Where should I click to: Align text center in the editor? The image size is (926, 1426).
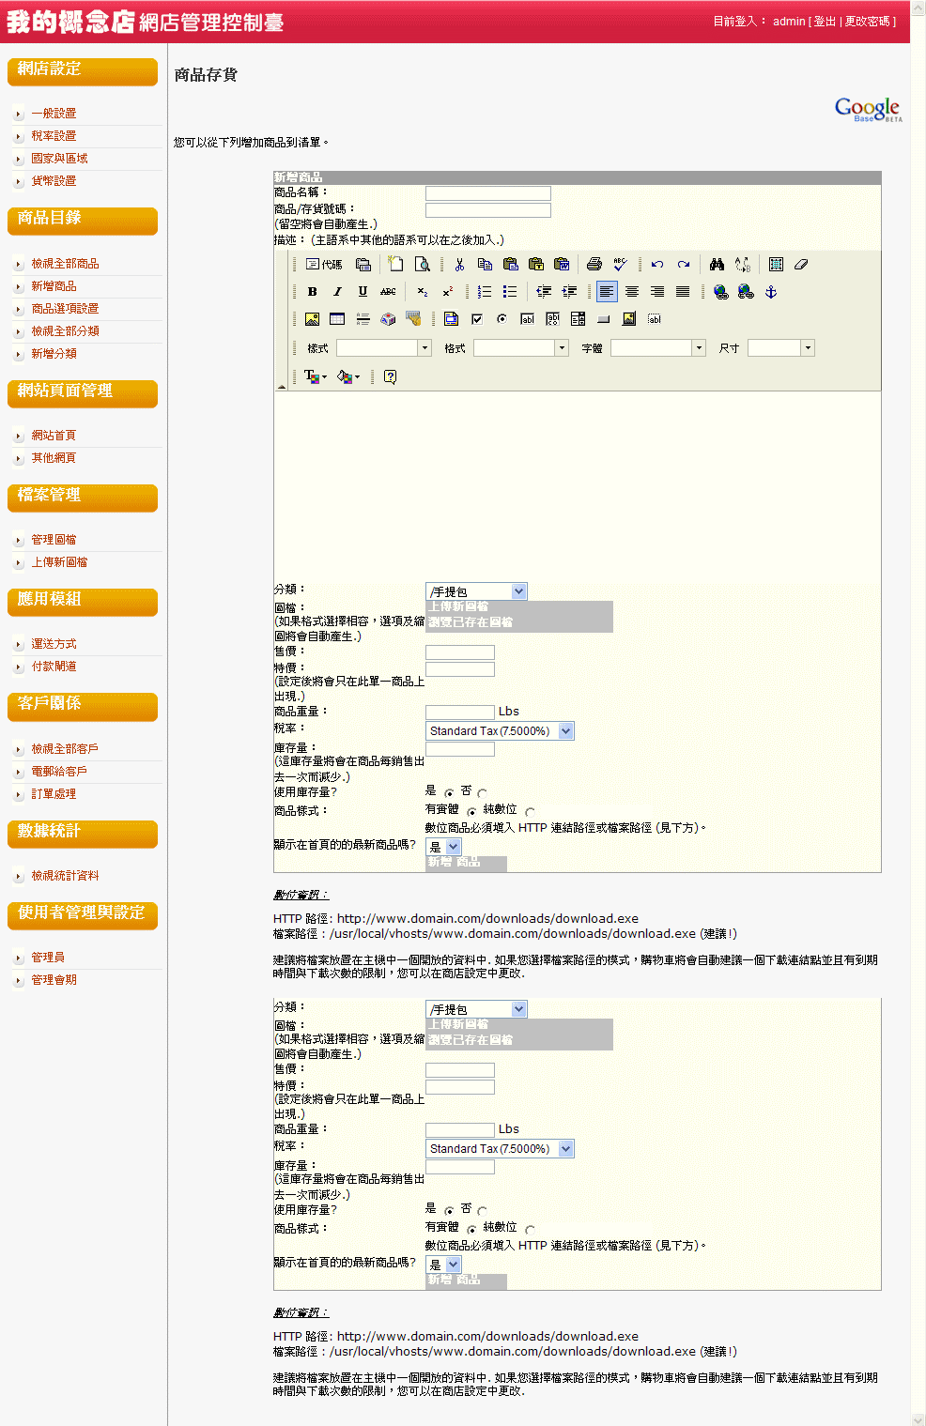coord(632,292)
